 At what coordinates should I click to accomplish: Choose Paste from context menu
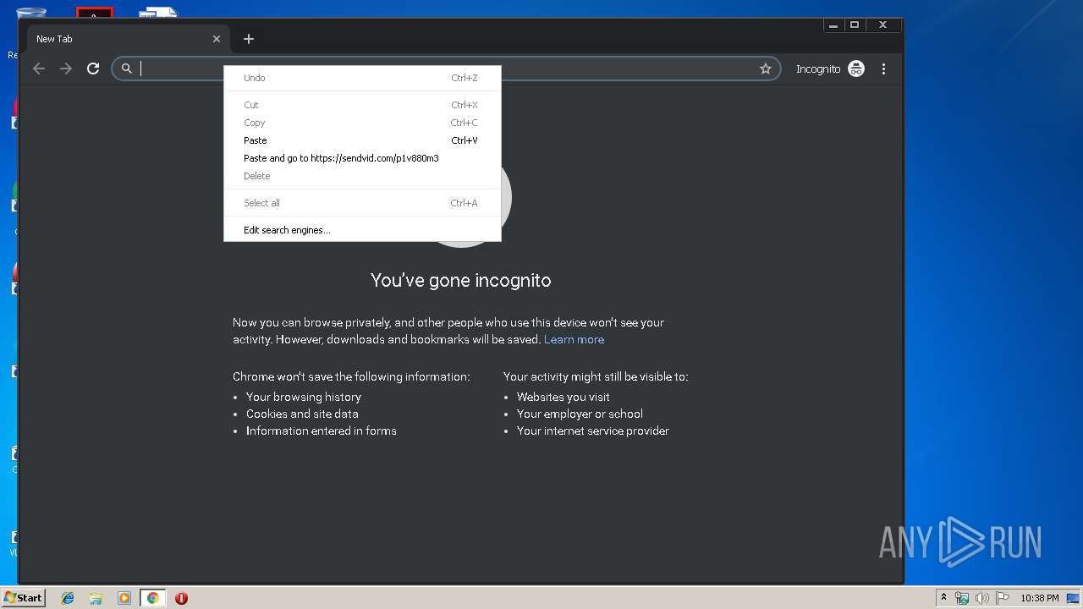click(x=362, y=140)
